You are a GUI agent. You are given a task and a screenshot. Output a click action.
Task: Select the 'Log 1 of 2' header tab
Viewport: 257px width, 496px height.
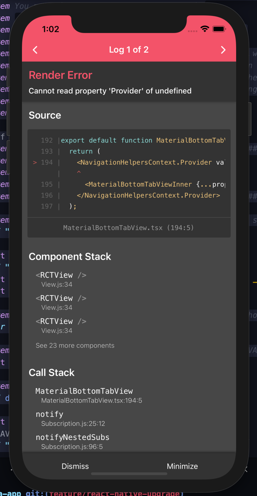pyautogui.click(x=128, y=50)
